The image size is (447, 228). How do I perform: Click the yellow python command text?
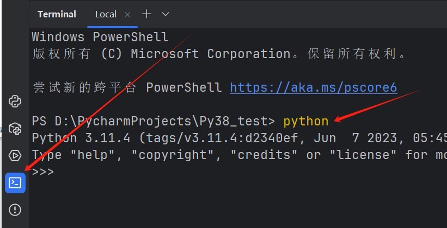305,121
